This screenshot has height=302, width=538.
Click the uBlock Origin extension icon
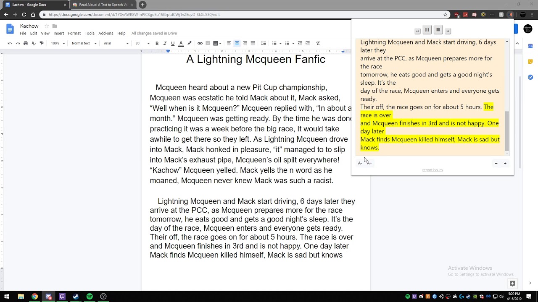point(457,14)
